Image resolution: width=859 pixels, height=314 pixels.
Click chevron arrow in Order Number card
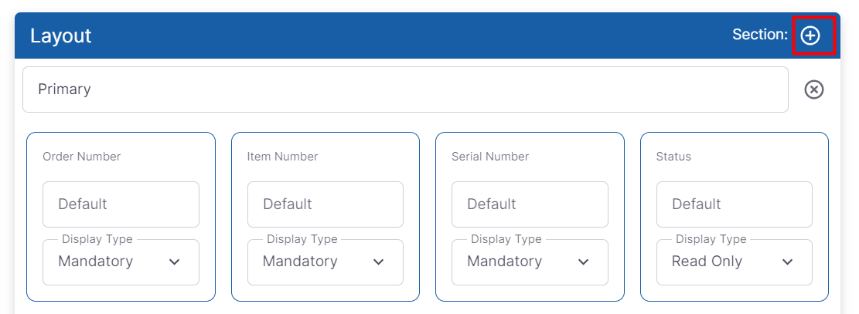[174, 262]
